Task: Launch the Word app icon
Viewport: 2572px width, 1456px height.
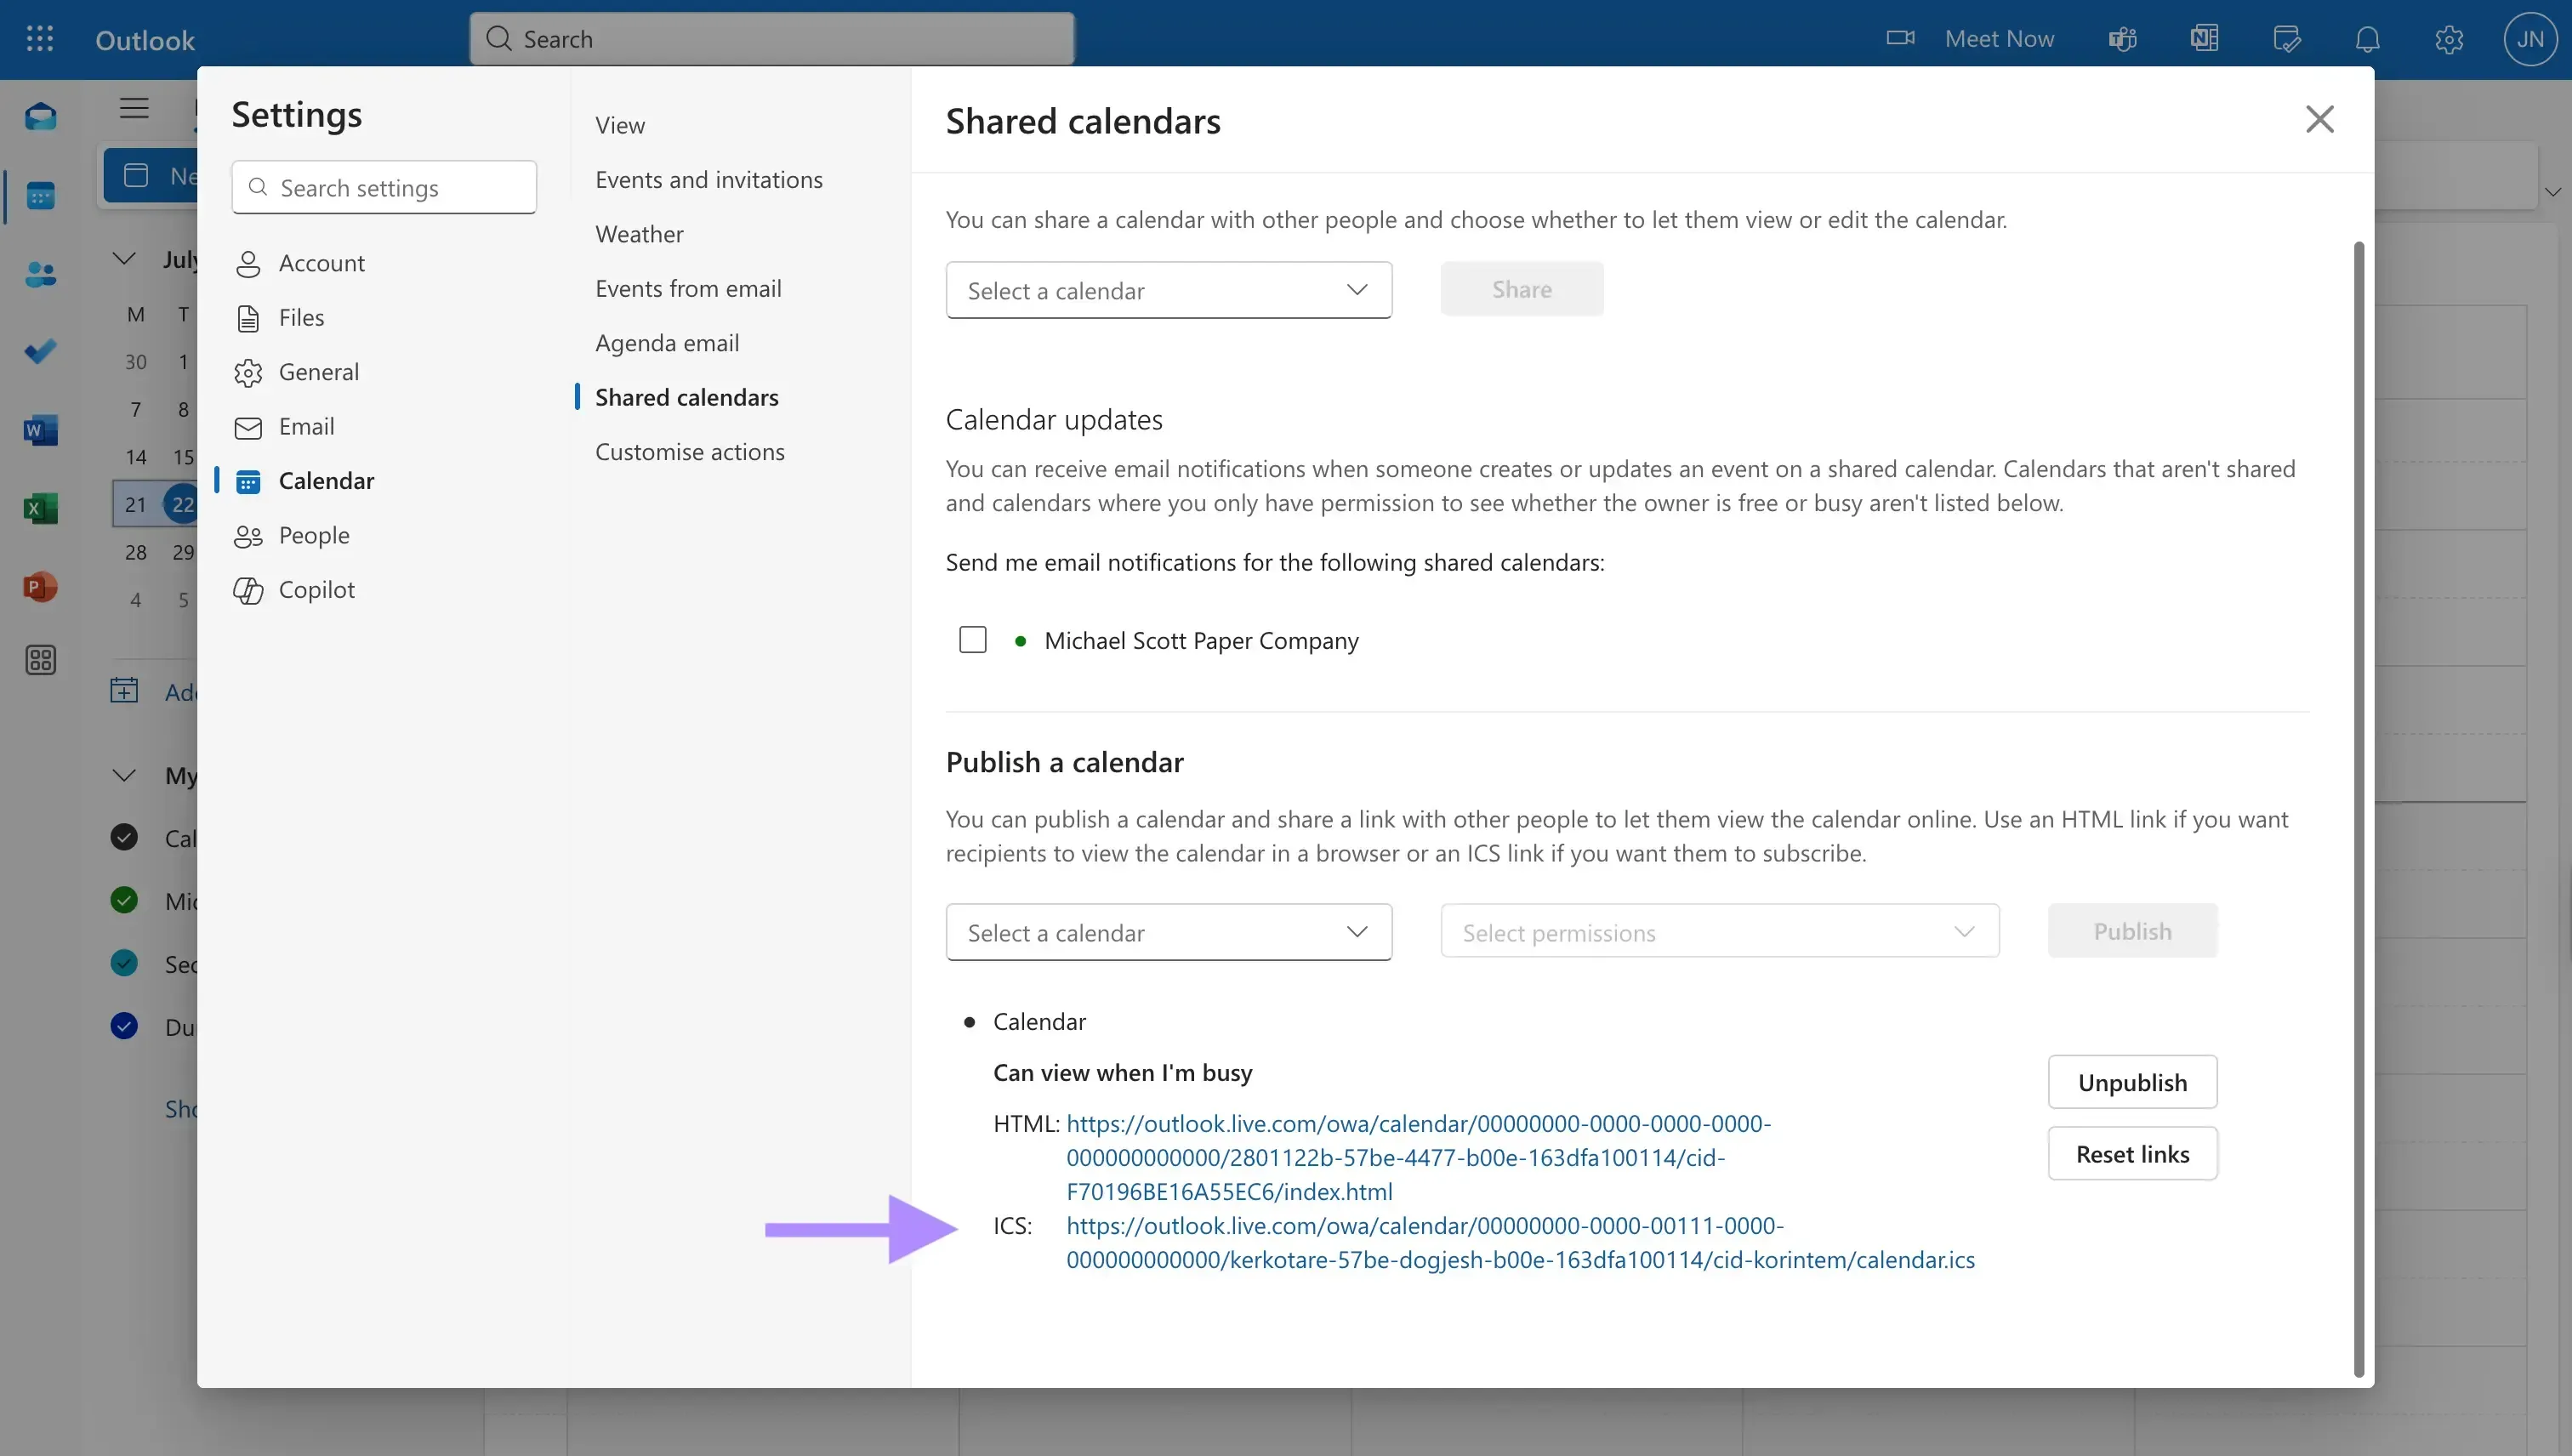Action: 40,430
